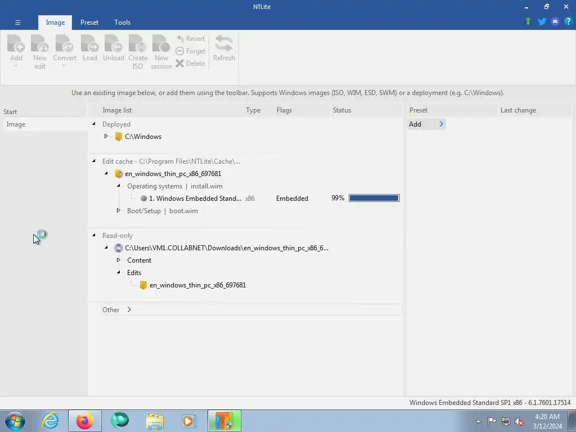Collapse the en_windows_thin_pc_x86_697681 cache node
Viewport: 576px width, 432px height.
[106, 173]
